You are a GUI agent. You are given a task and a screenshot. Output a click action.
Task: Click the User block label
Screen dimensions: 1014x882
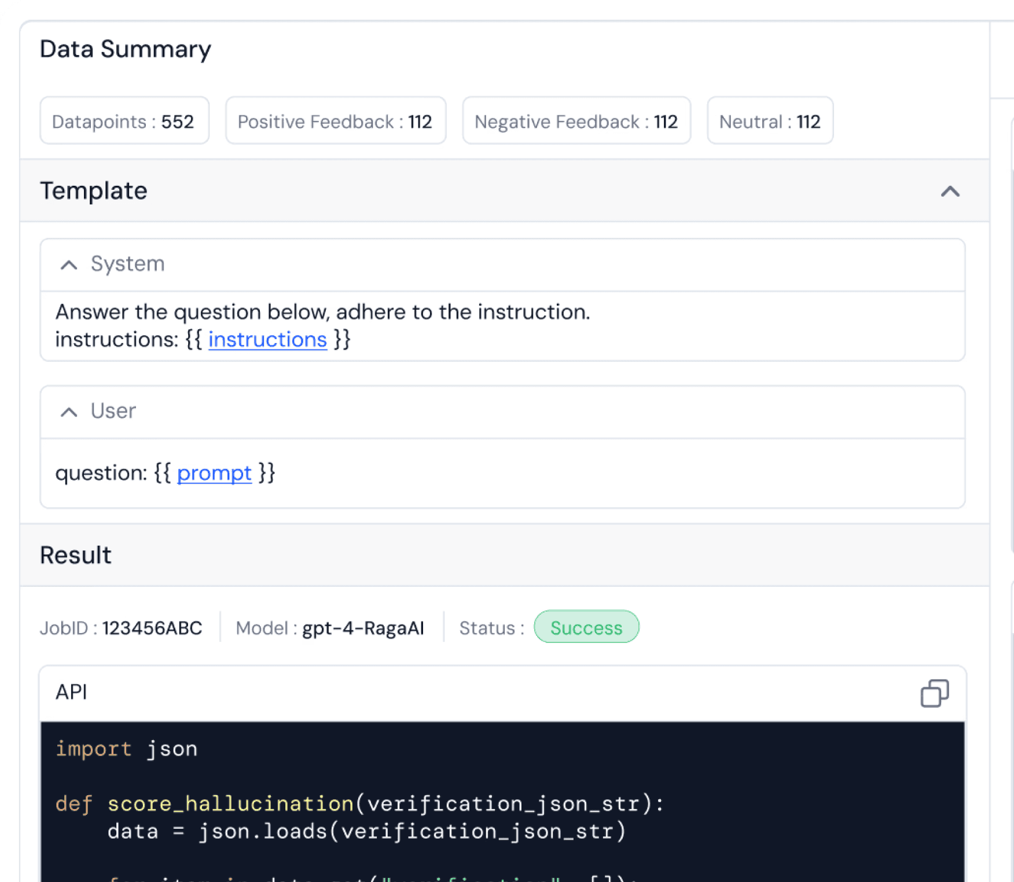click(113, 411)
